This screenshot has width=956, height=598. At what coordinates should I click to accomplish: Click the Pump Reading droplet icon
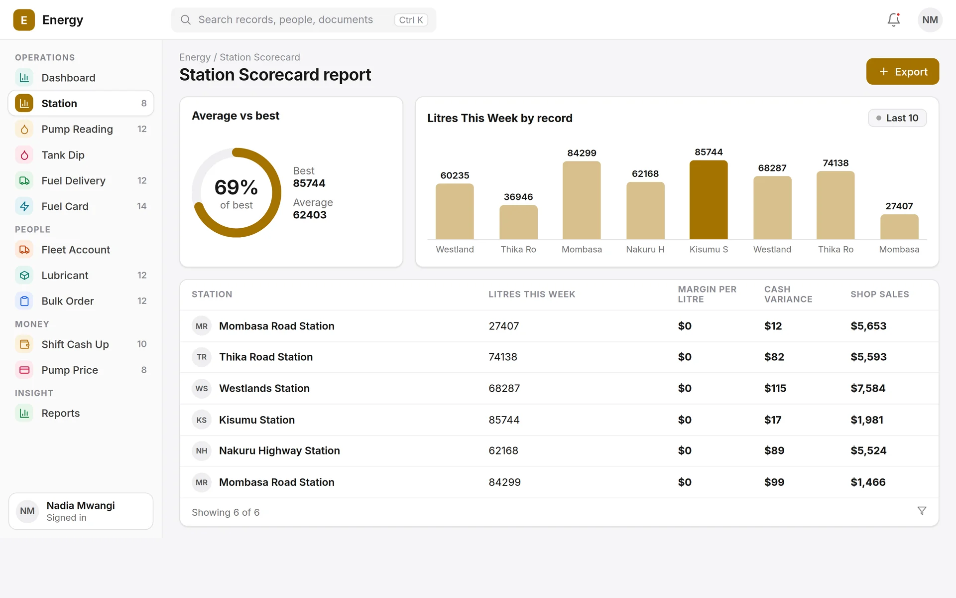(x=24, y=129)
